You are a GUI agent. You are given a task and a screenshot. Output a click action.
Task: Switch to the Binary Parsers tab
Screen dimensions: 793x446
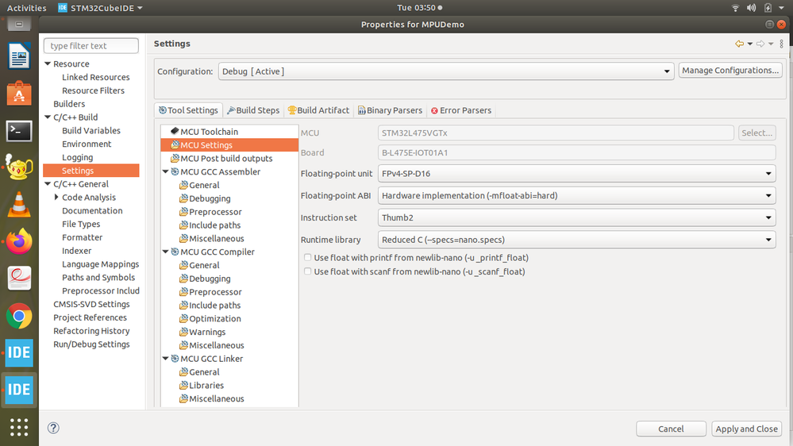tap(390, 110)
